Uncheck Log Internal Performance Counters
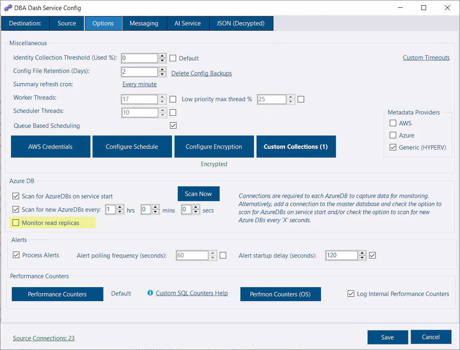This screenshot has width=460, height=350. point(351,294)
